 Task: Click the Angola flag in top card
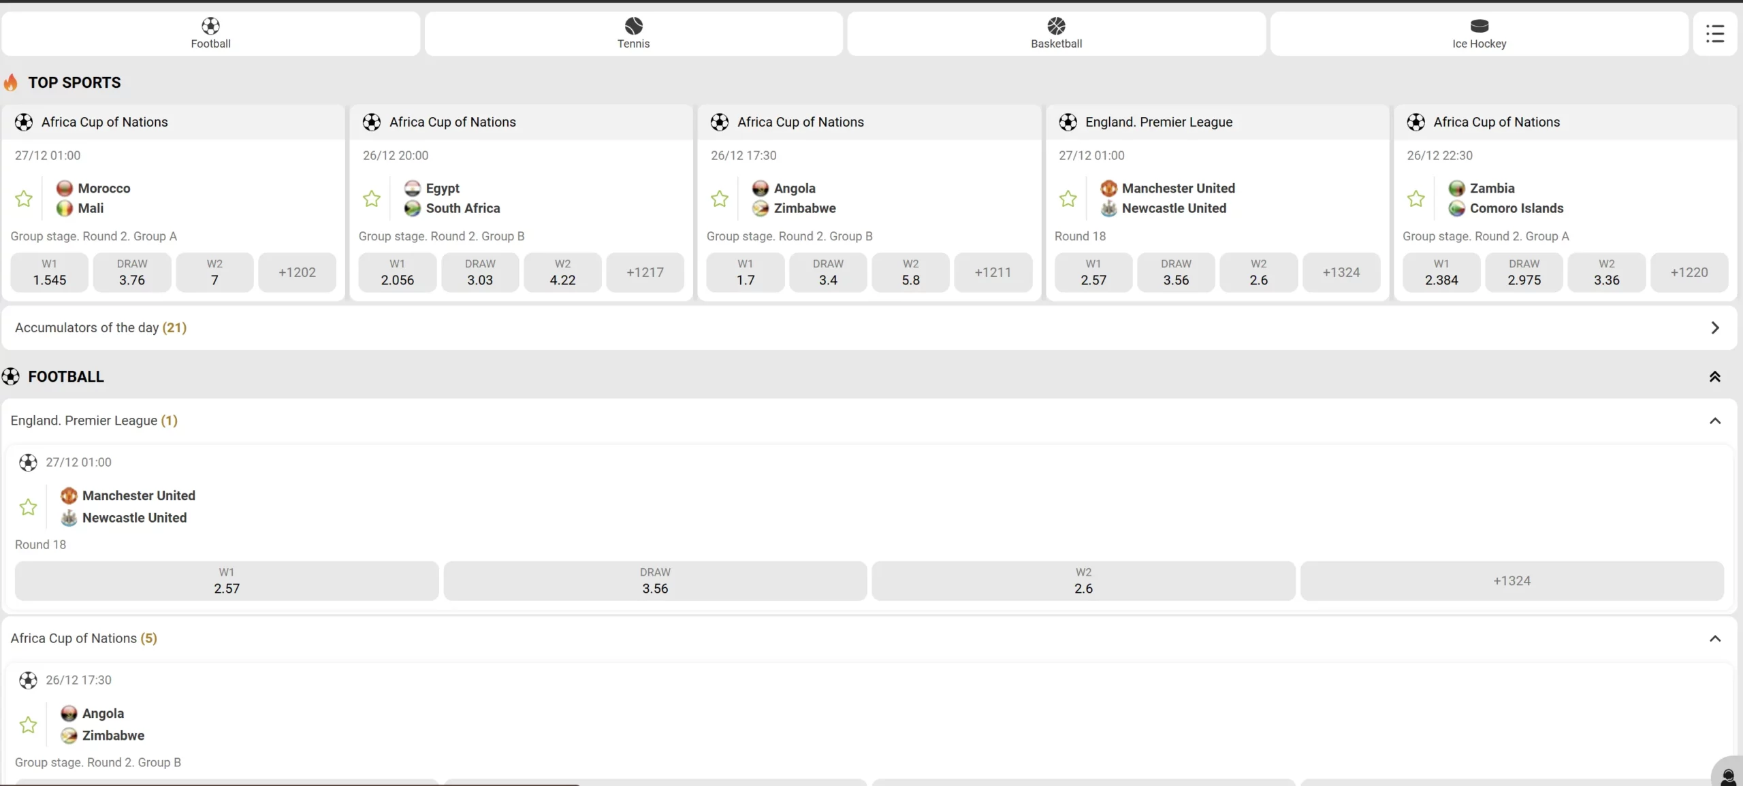[x=761, y=188]
